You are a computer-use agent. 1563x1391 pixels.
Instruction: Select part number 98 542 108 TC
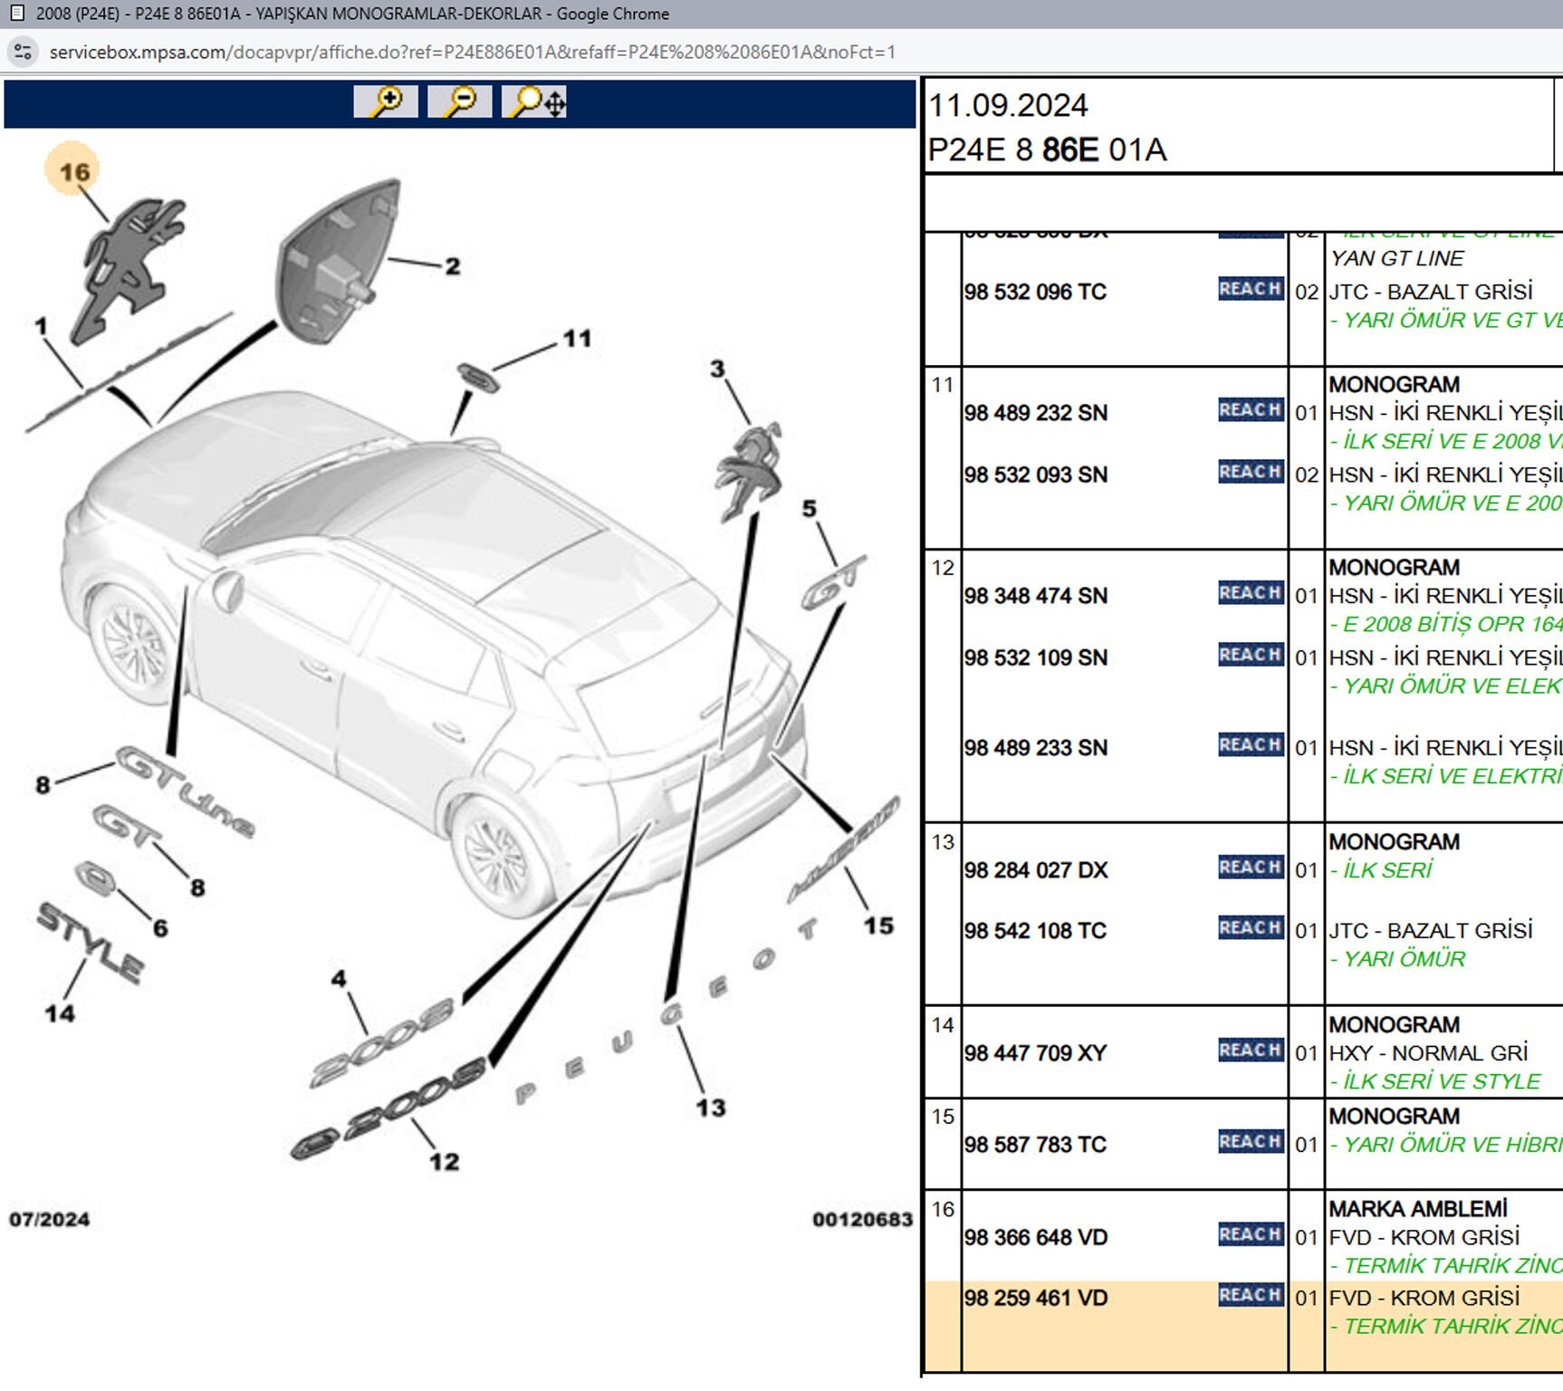(1035, 931)
